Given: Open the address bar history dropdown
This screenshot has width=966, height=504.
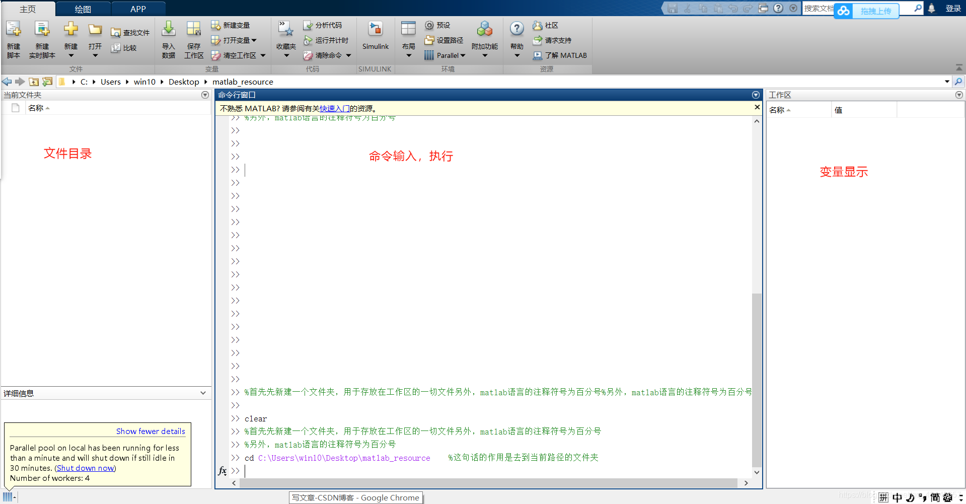Looking at the screenshot, I should point(947,82).
